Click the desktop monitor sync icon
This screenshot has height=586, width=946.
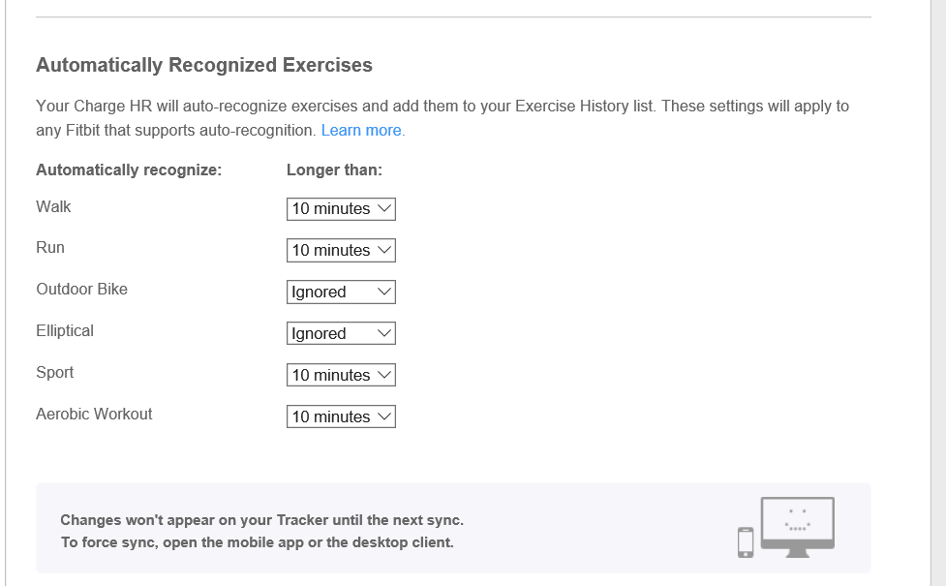click(x=797, y=526)
